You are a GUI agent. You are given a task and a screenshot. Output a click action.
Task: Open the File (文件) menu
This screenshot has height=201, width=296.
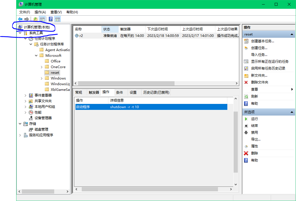(x=24, y=12)
